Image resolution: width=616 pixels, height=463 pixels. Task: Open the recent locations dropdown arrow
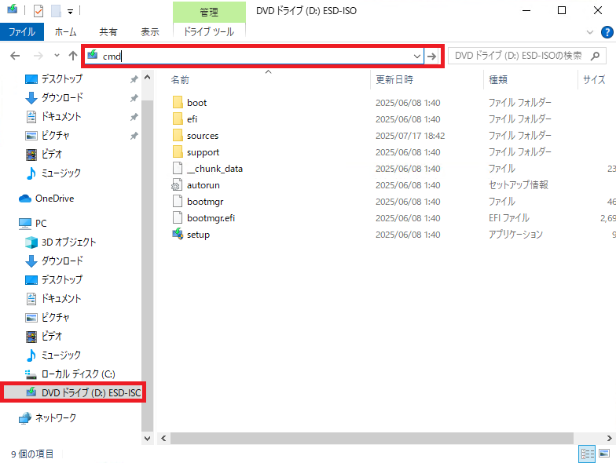coord(57,55)
